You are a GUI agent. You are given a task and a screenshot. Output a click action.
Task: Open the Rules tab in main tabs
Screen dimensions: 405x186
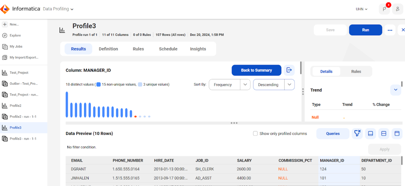point(138,49)
